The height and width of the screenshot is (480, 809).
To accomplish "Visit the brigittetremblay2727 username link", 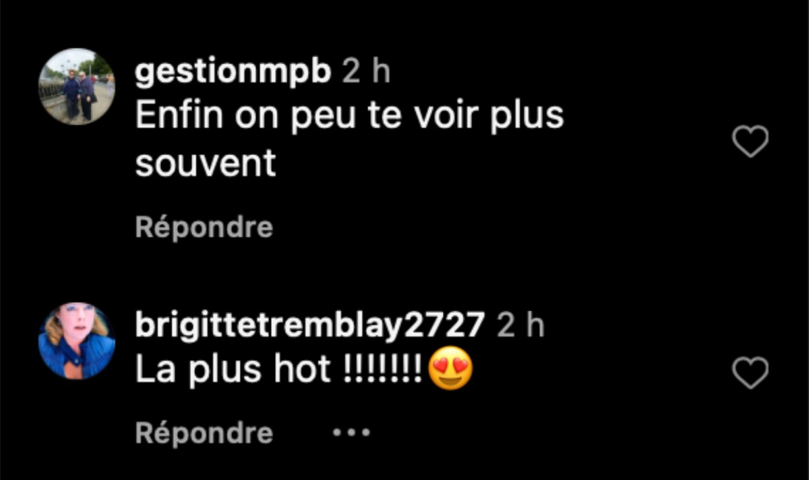I will [x=310, y=326].
